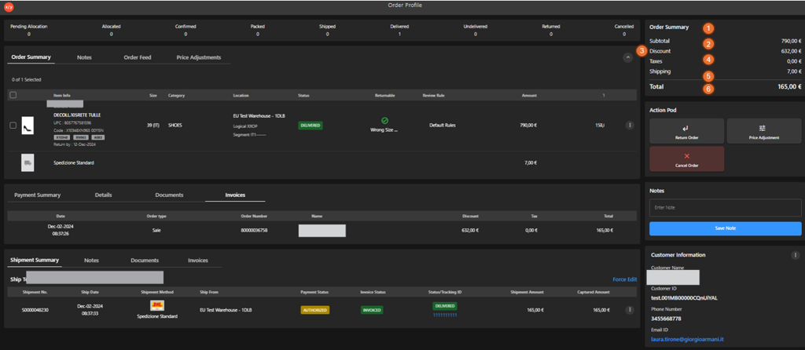Click the EU Test Warehouse - 1DLB item location
805x350 pixels.
point(259,116)
